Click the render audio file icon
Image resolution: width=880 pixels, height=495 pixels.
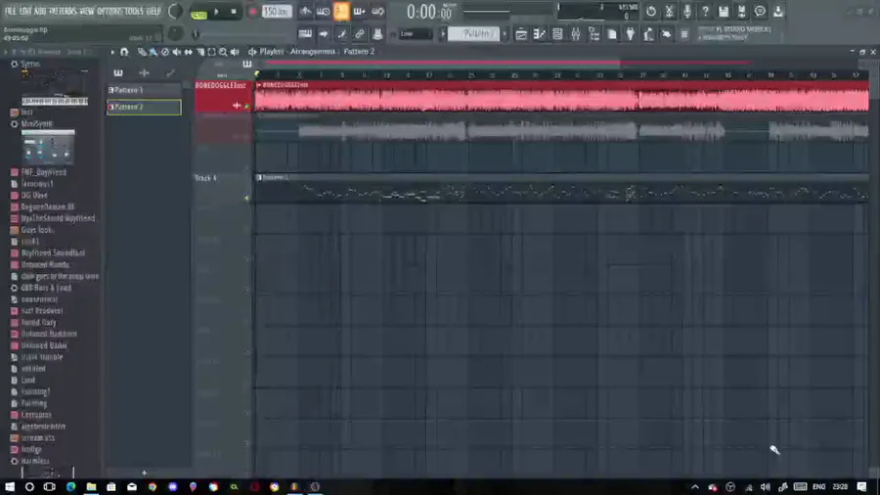741,11
